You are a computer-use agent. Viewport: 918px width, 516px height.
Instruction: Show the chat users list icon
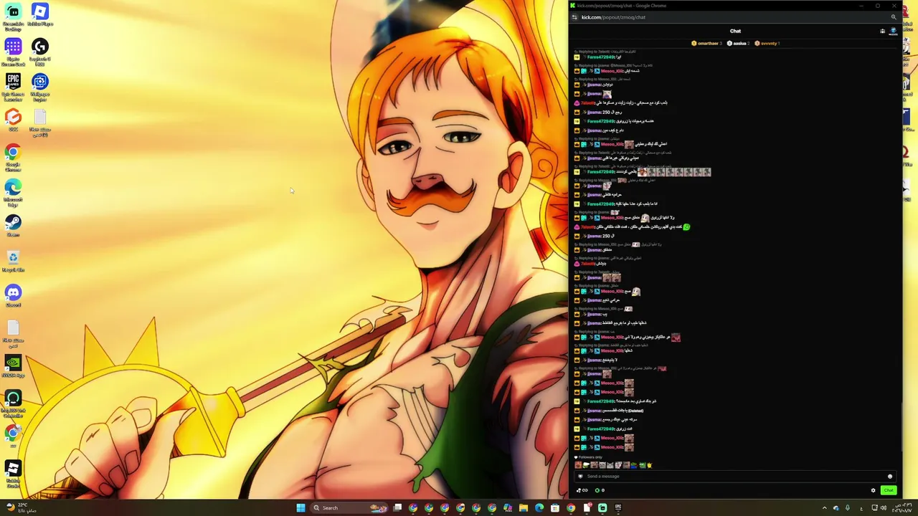click(x=882, y=32)
